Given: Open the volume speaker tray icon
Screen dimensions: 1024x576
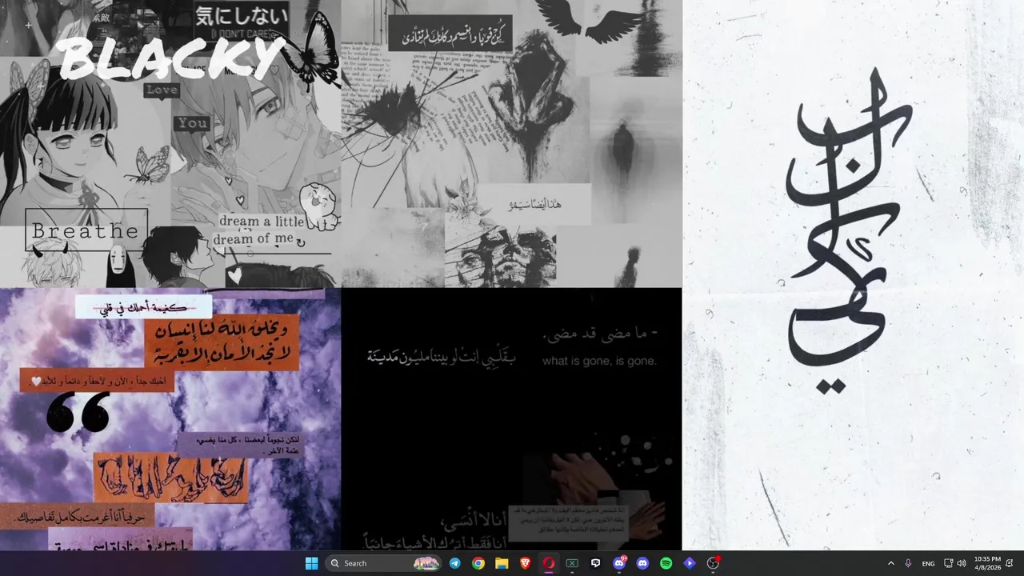Looking at the screenshot, I should click(x=962, y=563).
